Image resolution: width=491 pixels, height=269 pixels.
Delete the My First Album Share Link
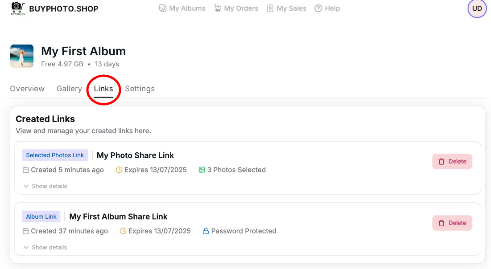point(452,223)
